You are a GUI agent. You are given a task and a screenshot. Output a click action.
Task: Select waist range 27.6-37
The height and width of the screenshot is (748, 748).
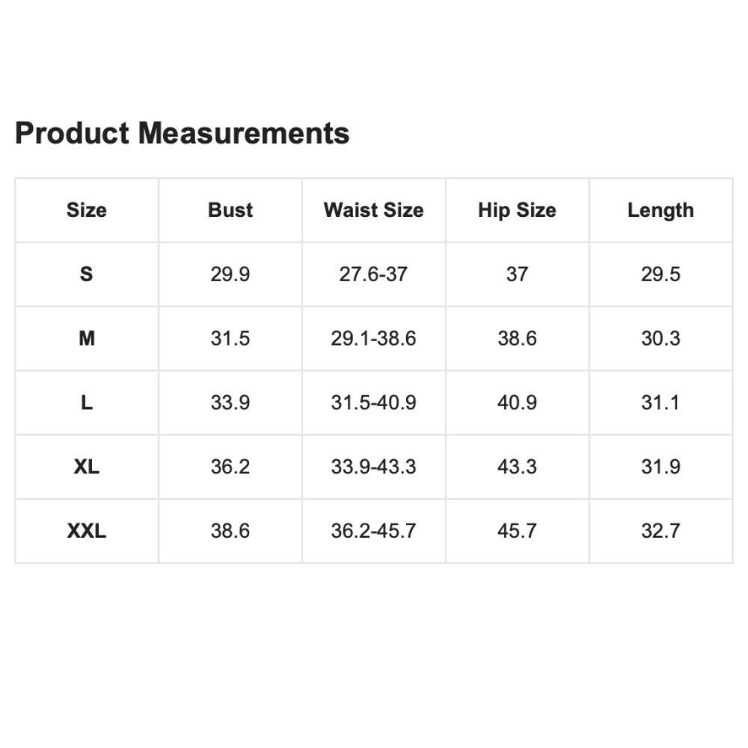pos(373,274)
